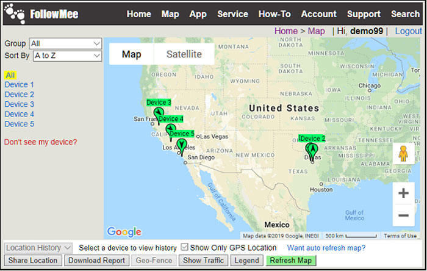Click the Home breadcrumb link
This screenshot has width=427, height=271.
[x=286, y=31]
